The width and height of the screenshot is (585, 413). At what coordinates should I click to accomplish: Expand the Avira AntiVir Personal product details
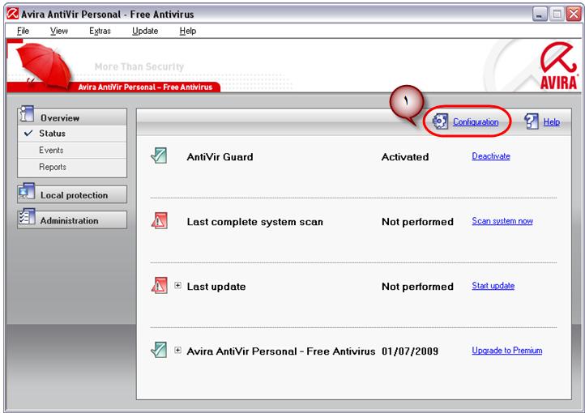178,351
